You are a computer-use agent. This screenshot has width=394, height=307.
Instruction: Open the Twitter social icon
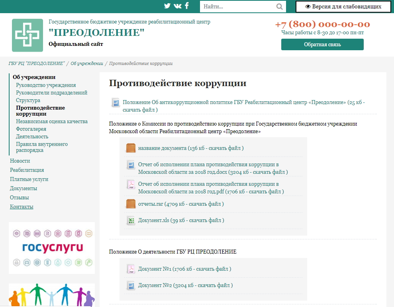[167, 6]
